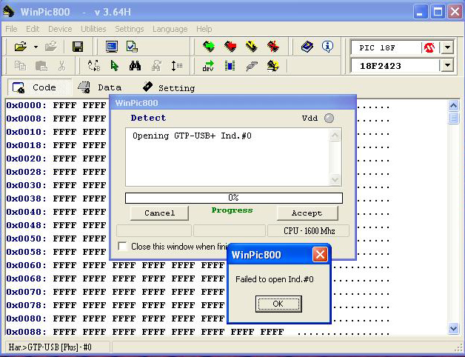The width and height of the screenshot is (465, 357).
Task: Click the 'Failed to open Ind.#0' message
Action: (x=274, y=279)
